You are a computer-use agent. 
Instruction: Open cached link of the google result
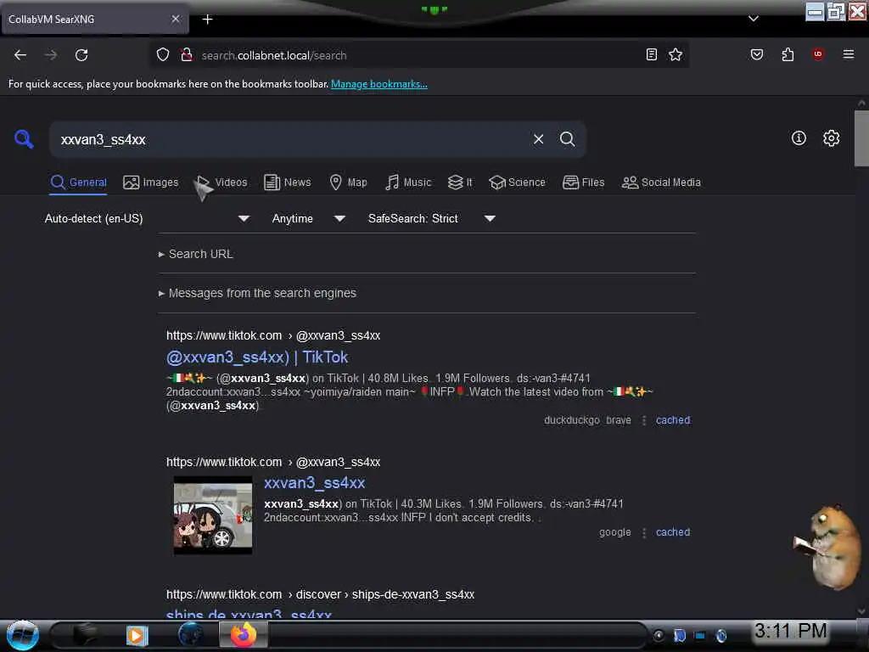click(x=673, y=532)
